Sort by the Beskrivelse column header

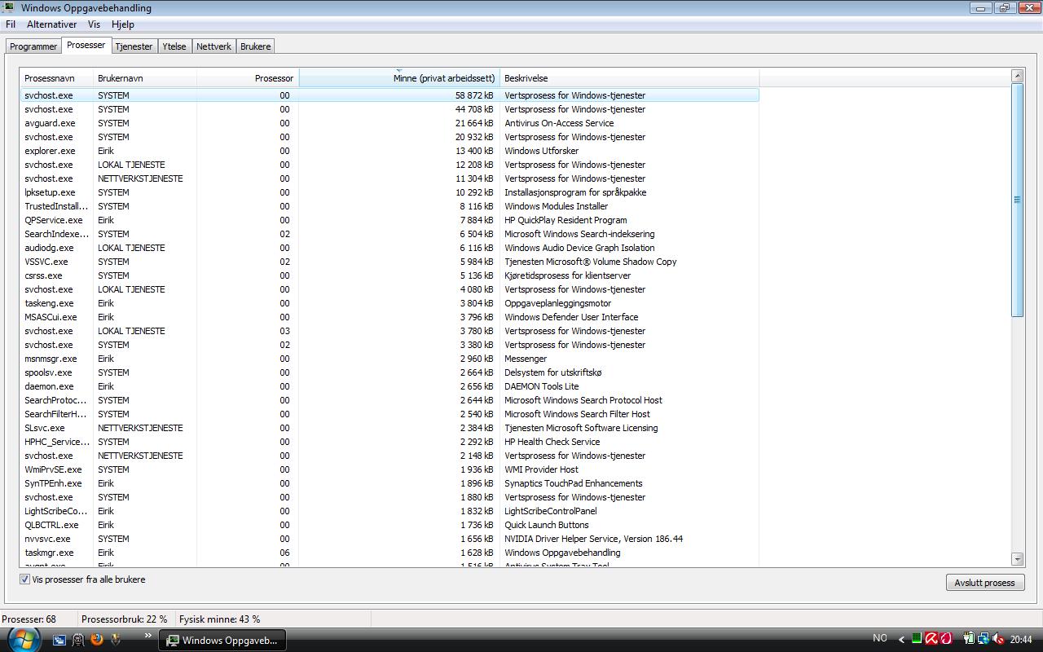(629, 78)
